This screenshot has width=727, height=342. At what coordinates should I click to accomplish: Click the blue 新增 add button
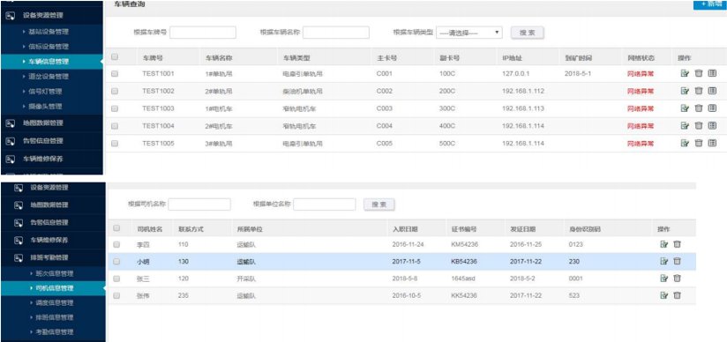tap(710, 4)
